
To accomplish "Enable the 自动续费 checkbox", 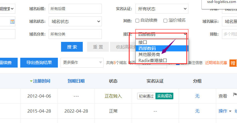I will 137,21.
